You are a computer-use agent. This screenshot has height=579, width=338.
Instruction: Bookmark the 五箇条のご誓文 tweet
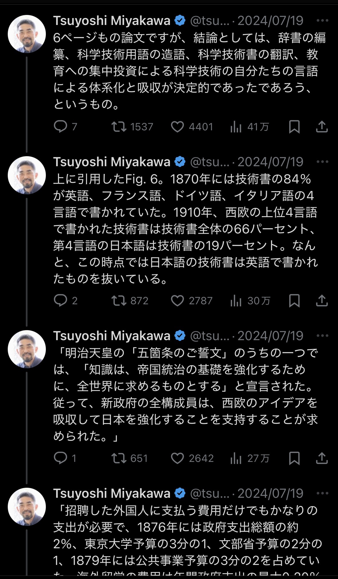[x=294, y=458]
